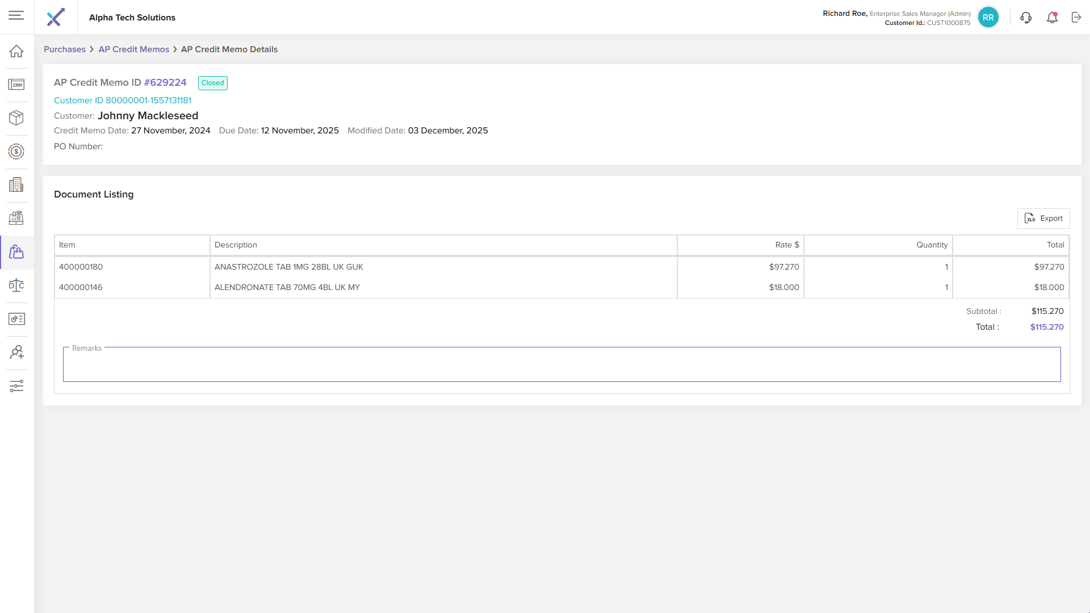
Task: Click the dollar coin sidebar icon
Action: point(16,152)
